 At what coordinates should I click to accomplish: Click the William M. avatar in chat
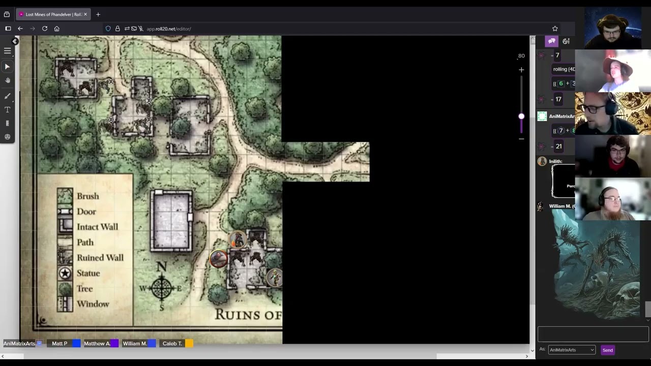tap(540, 206)
